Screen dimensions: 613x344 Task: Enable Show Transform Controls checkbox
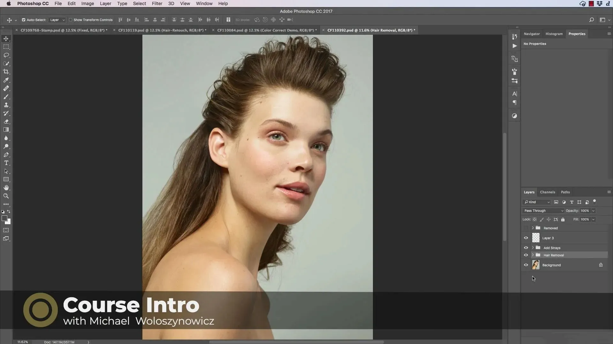point(71,20)
